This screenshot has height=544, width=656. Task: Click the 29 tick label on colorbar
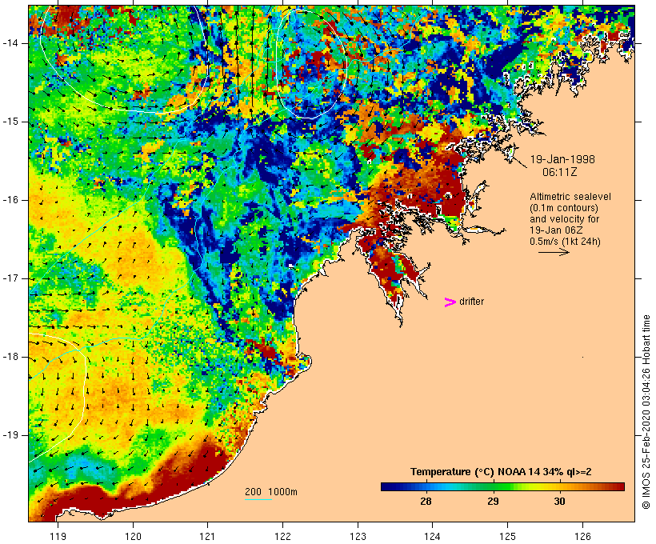tap(493, 501)
